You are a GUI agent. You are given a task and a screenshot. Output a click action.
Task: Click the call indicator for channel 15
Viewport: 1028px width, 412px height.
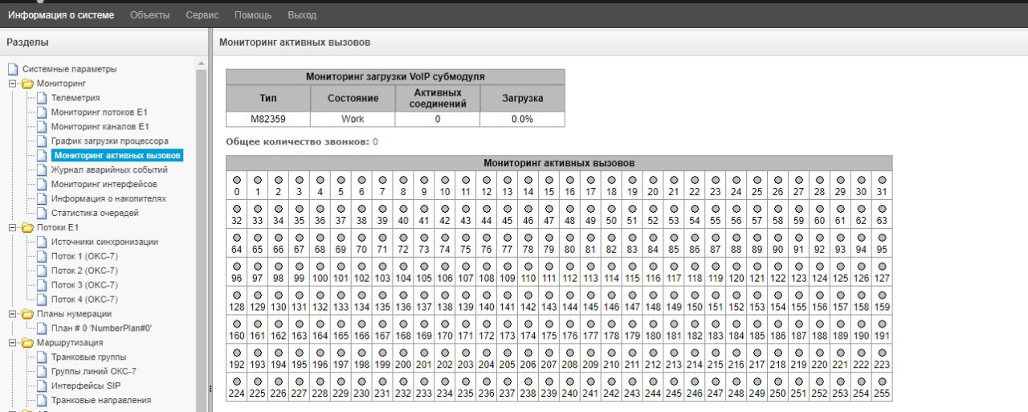[x=549, y=180]
